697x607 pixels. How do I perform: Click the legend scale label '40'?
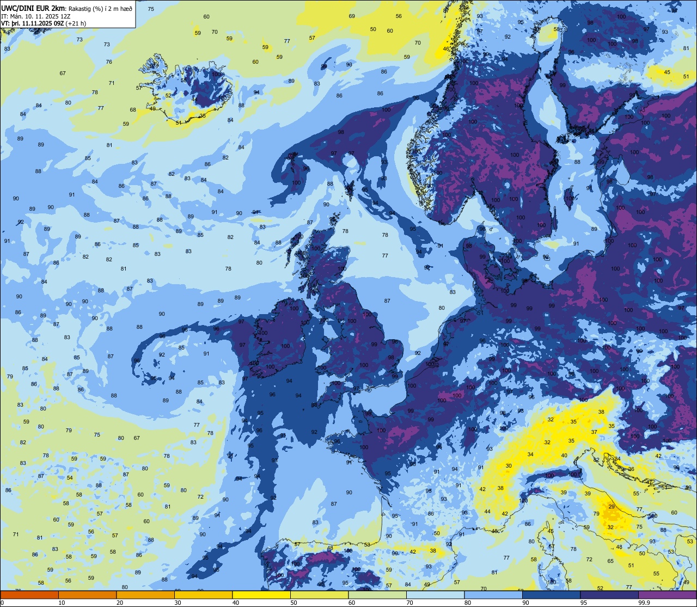(x=236, y=603)
